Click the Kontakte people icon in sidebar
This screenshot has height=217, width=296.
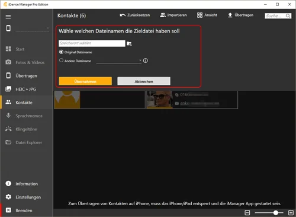pos(8,102)
